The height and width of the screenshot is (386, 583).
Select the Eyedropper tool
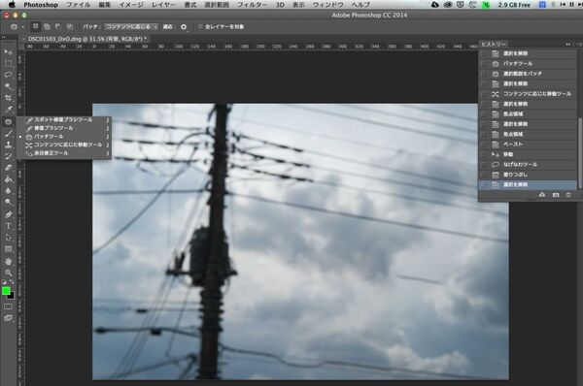coord(8,110)
